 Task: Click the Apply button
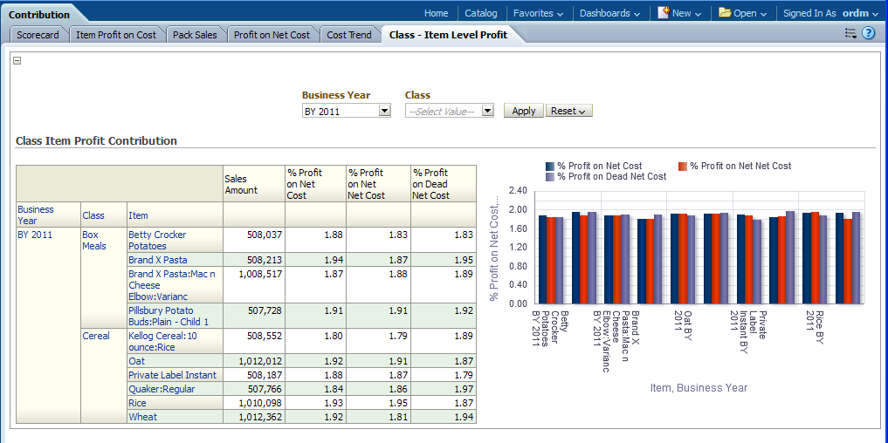point(523,111)
